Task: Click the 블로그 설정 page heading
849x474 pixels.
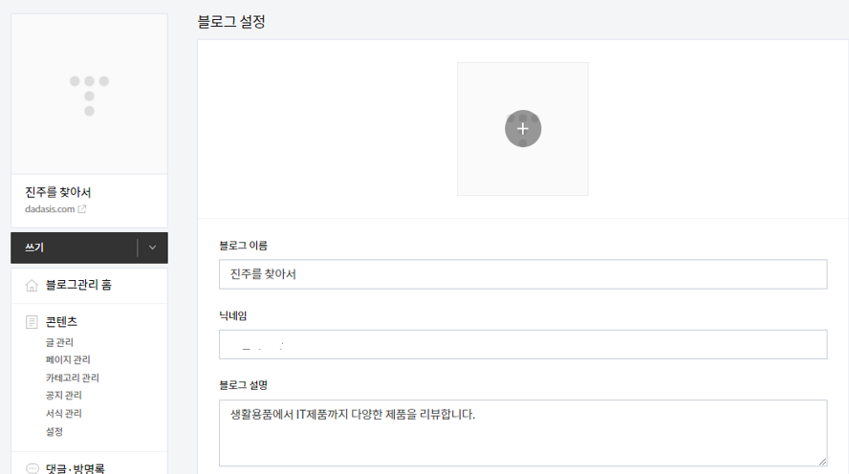Action: 231,22
